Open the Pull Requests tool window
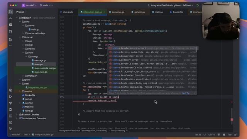 [10, 31]
